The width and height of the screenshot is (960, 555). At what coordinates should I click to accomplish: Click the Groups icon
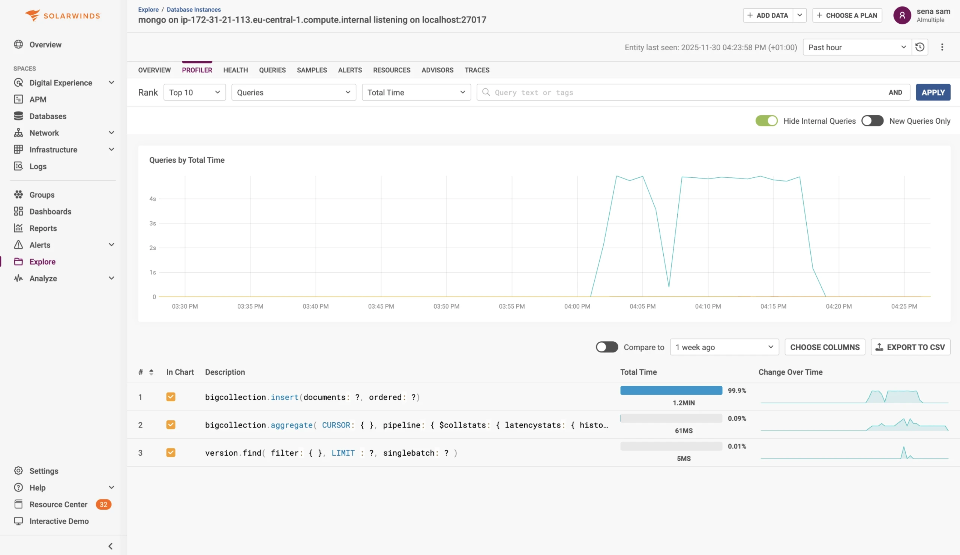coord(18,195)
